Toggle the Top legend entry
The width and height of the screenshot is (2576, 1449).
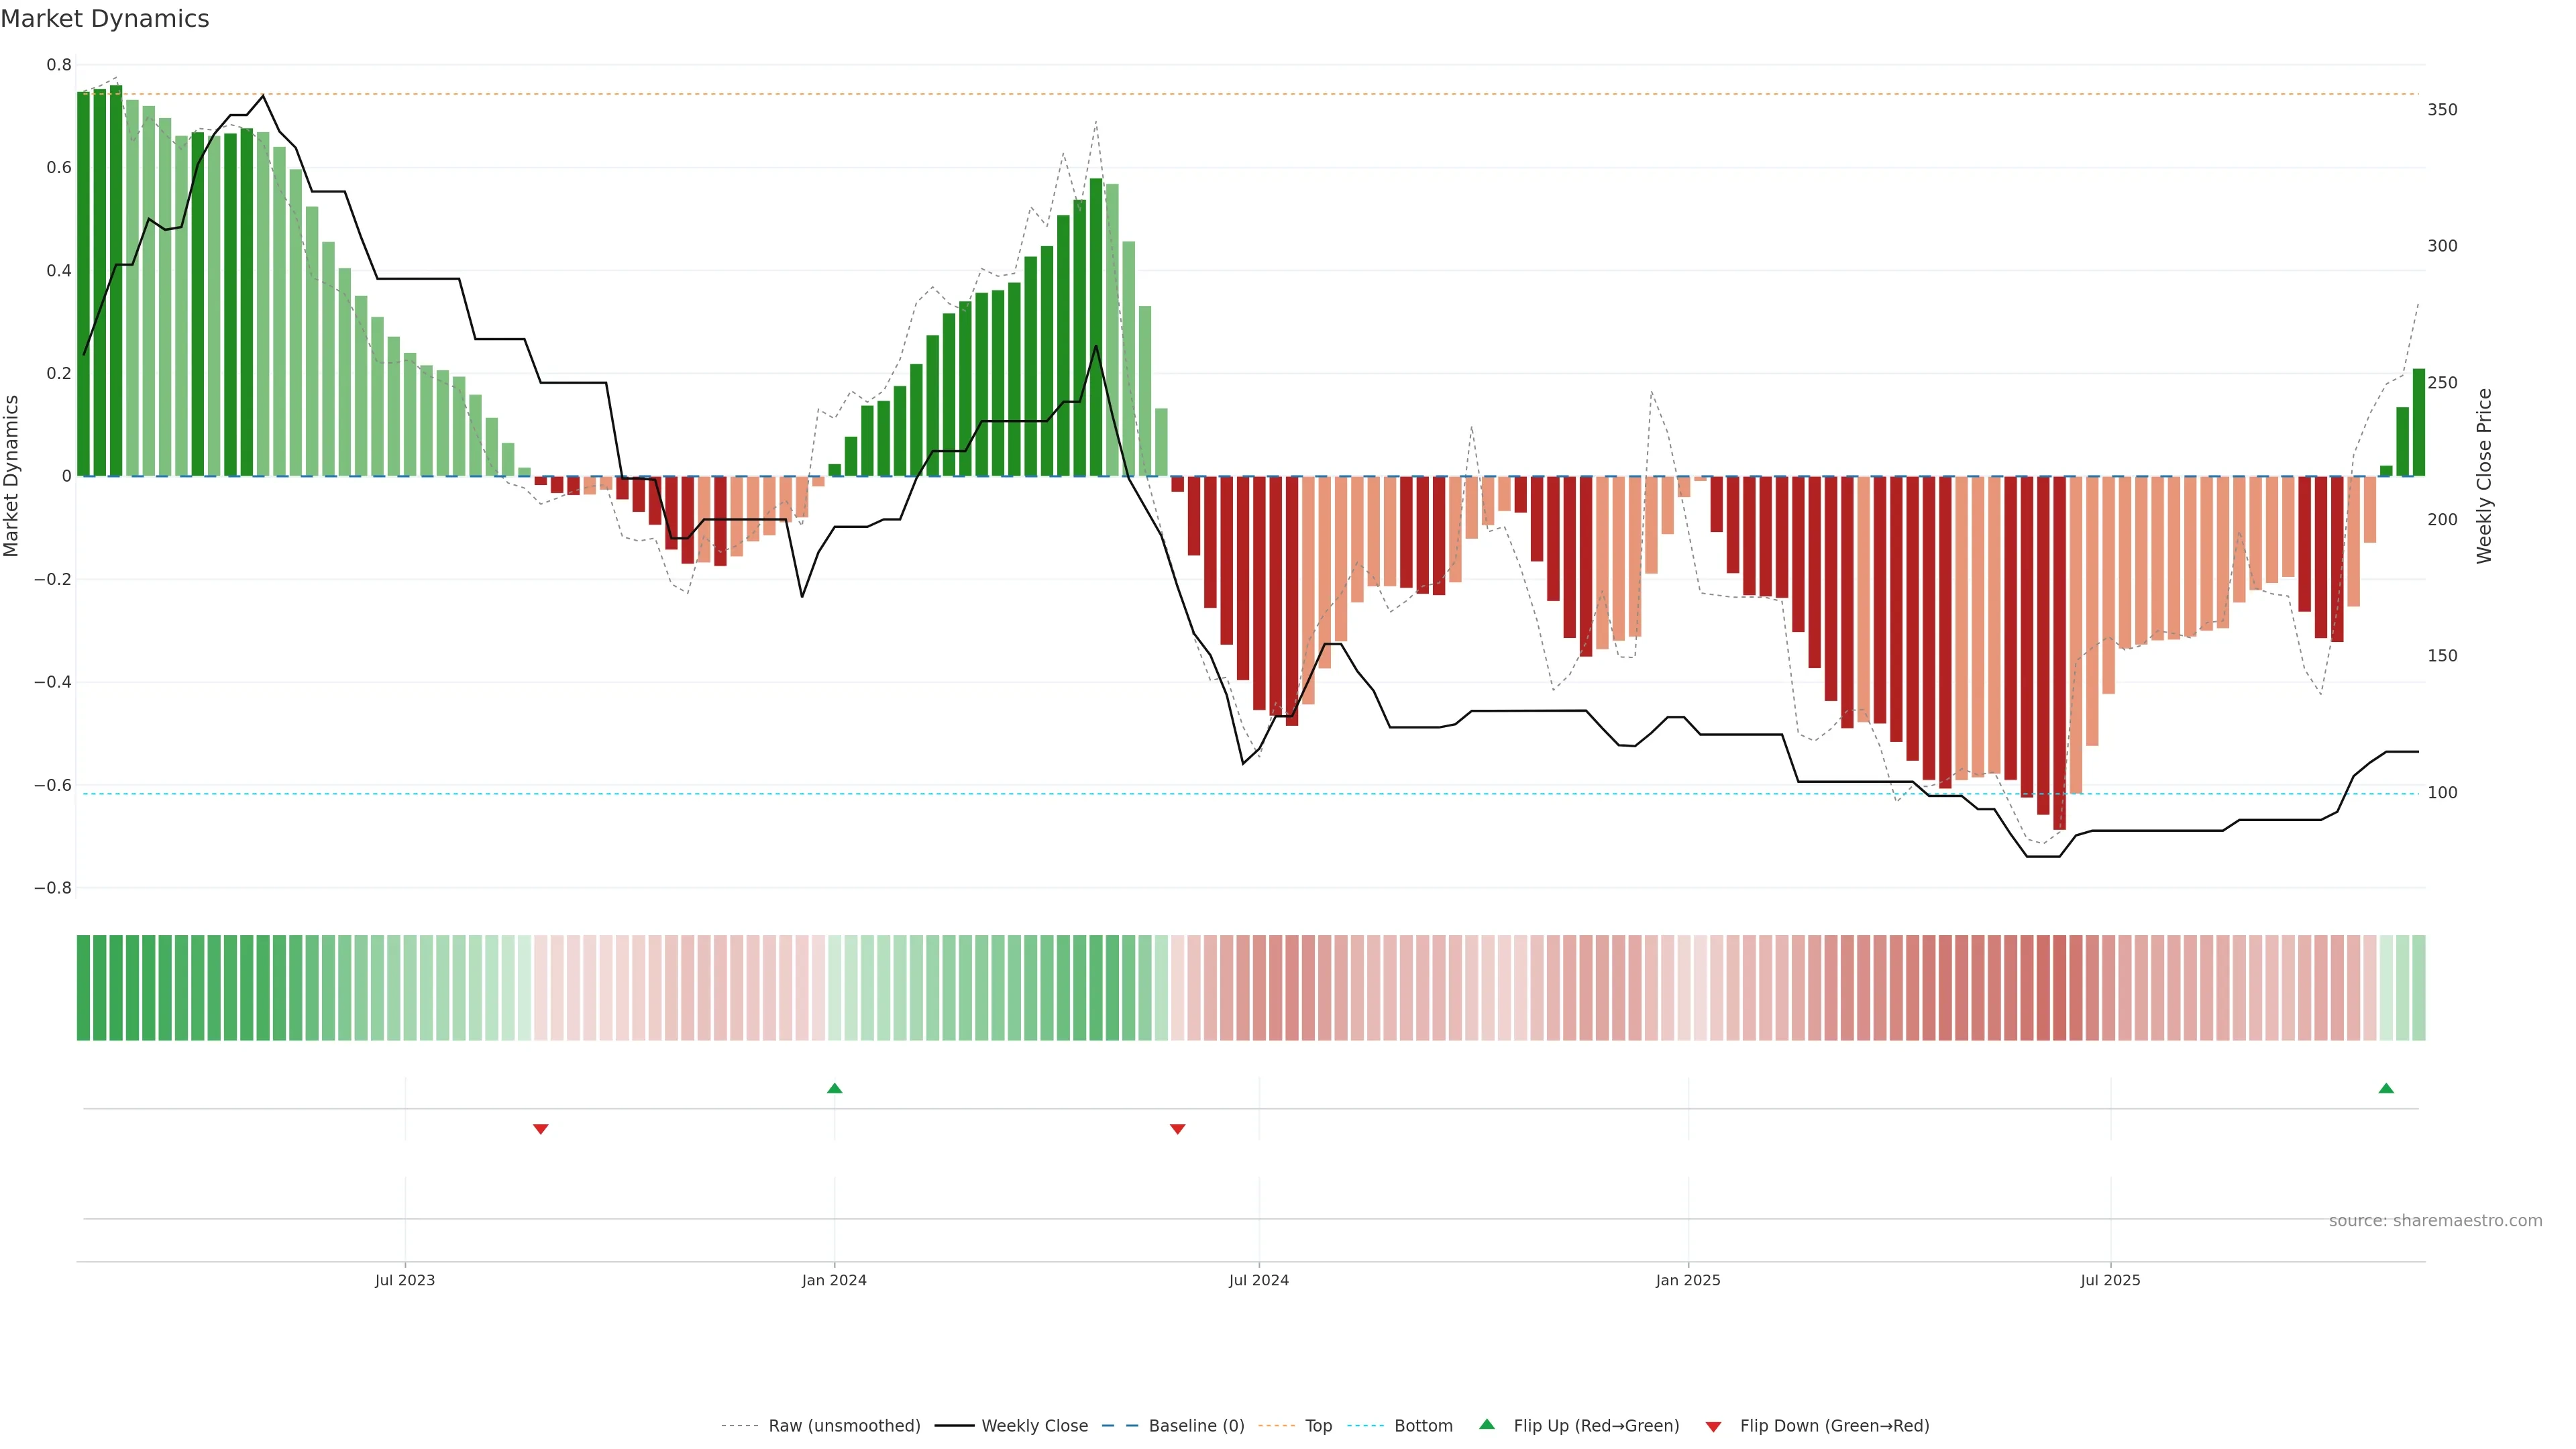[1318, 1426]
